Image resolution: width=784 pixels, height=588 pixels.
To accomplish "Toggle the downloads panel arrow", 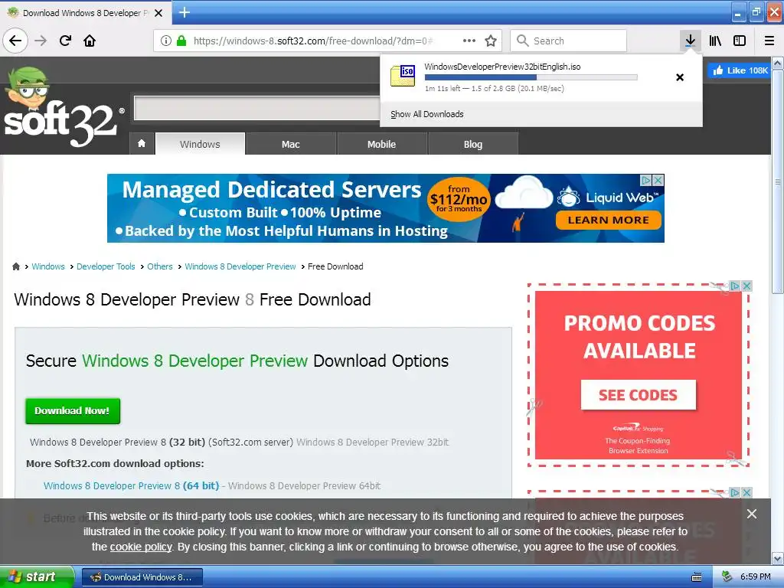I will 690,41.
